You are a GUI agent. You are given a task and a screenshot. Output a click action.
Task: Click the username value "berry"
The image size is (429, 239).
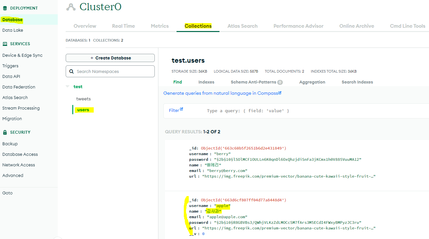pos(222,154)
